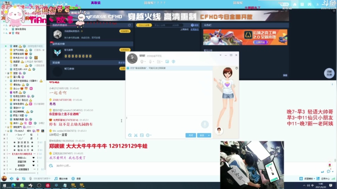Switch to 本周排名 ranking

tap(195, 29)
